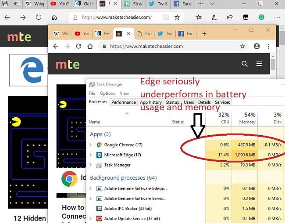Open Options menu in Task Manager
The width and height of the screenshot is (285, 224).
pos(107,94)
